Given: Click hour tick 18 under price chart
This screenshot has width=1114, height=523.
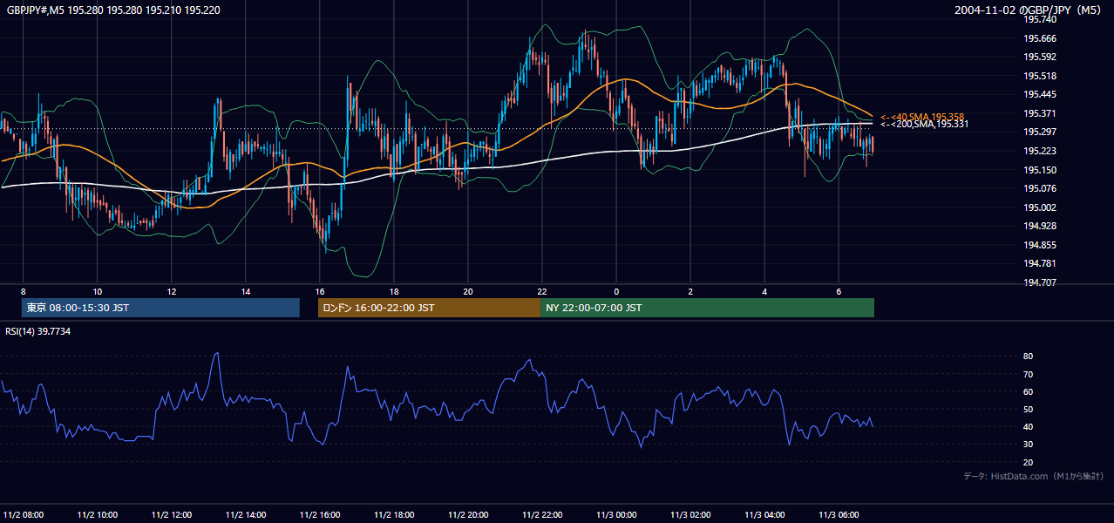Looking at the screenshot, I should [x=394, y=291].
